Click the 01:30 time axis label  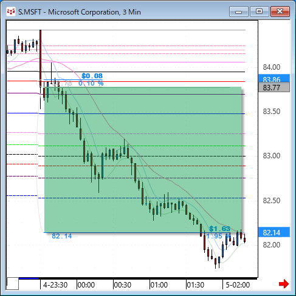coord(196,285)
